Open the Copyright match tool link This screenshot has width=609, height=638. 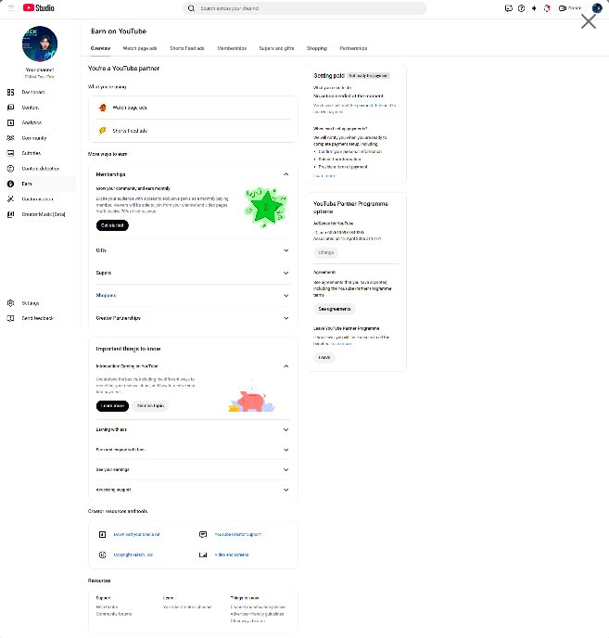133,555
